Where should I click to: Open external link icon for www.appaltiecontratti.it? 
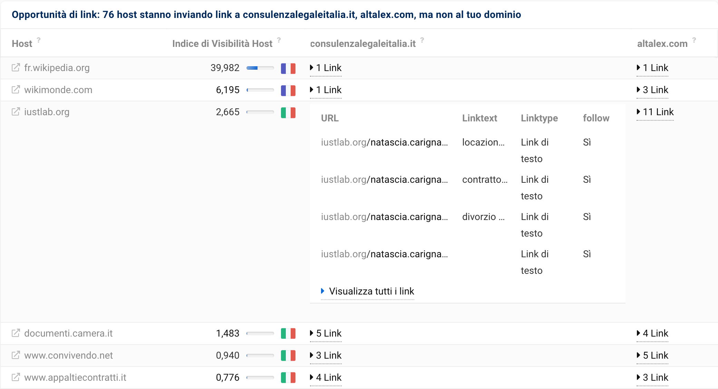pos(16,377)
